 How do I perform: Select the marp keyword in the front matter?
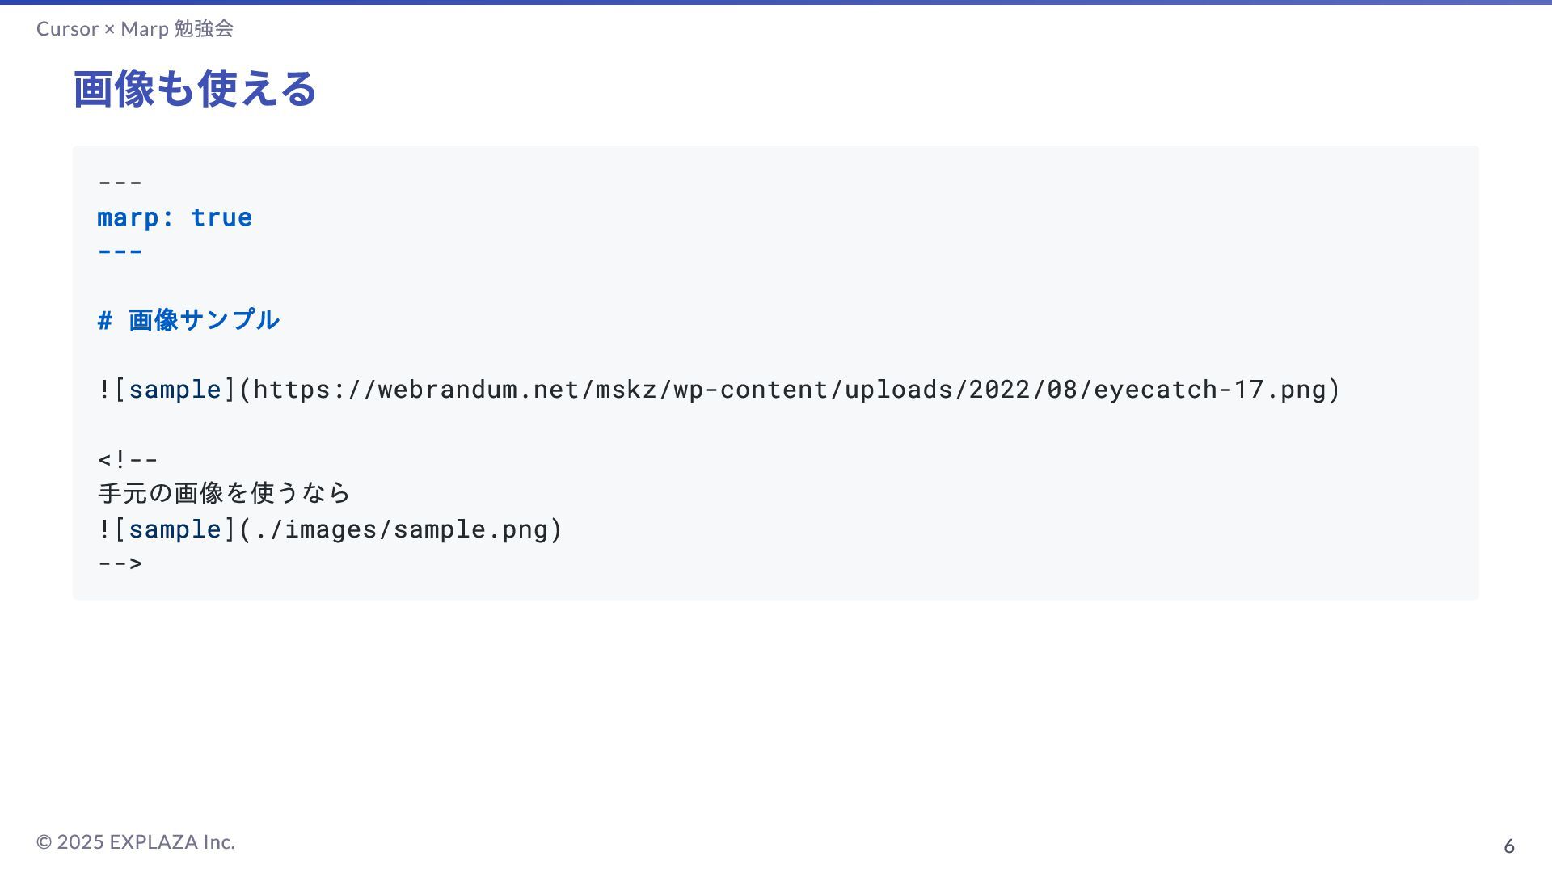point(128,217)
